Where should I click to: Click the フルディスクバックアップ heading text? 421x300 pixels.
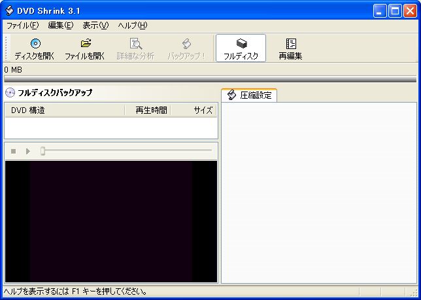[x=55, y=93]
